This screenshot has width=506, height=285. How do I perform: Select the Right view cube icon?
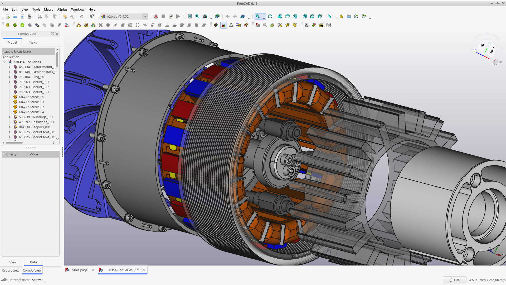tap(295, 16)
